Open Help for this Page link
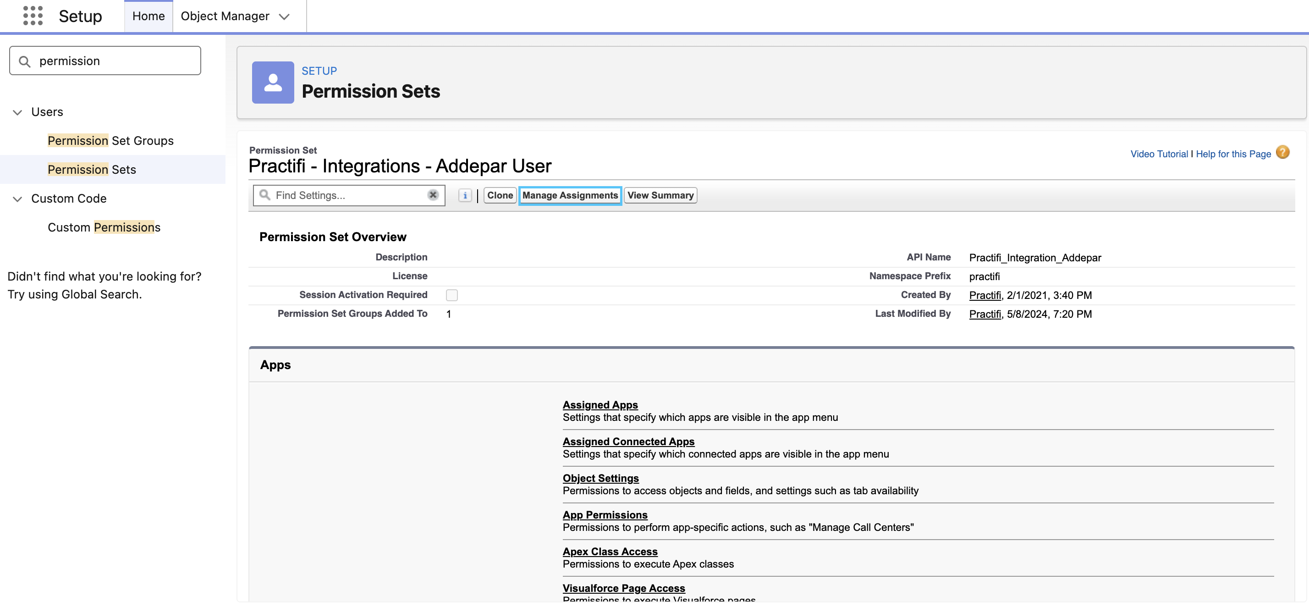1309x607 pixels. [x=1233, y=154]
